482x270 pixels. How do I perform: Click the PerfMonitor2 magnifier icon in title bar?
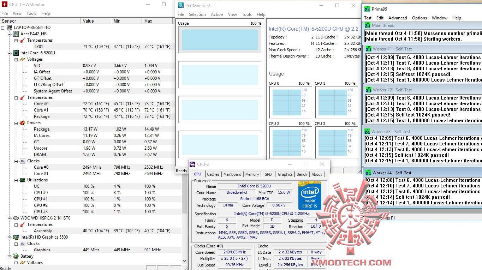coord(180,5)
